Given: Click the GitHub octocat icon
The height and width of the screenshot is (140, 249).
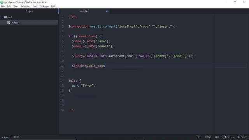Looking at the screenshot, I should tap(224, 137).
